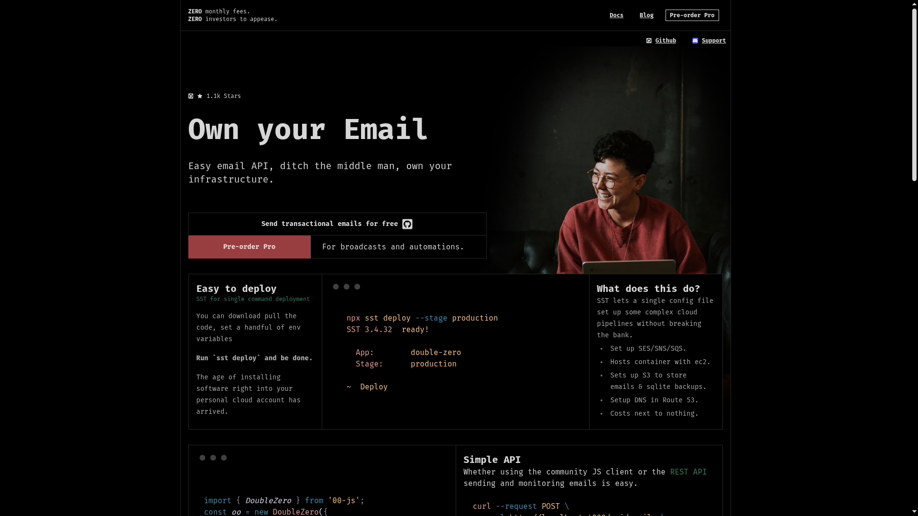
Task: Click 'For broadcasts and automations.' text
Action: [x=393, y=247]
